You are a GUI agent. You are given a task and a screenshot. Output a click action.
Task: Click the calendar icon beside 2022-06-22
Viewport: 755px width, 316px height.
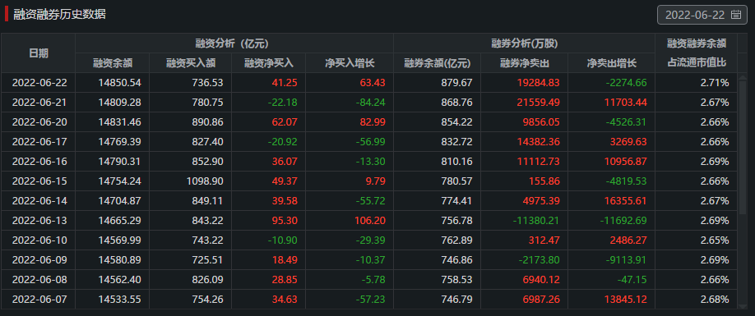point(736,15)
